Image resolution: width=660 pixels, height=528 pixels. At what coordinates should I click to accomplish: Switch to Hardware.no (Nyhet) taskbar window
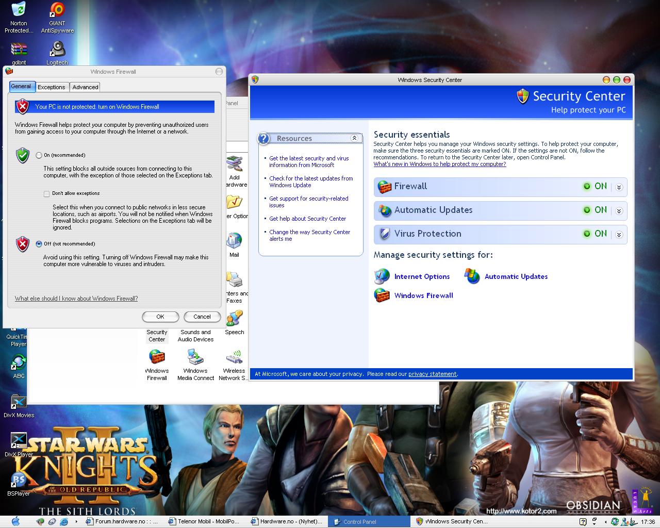[x=288, y=521]
